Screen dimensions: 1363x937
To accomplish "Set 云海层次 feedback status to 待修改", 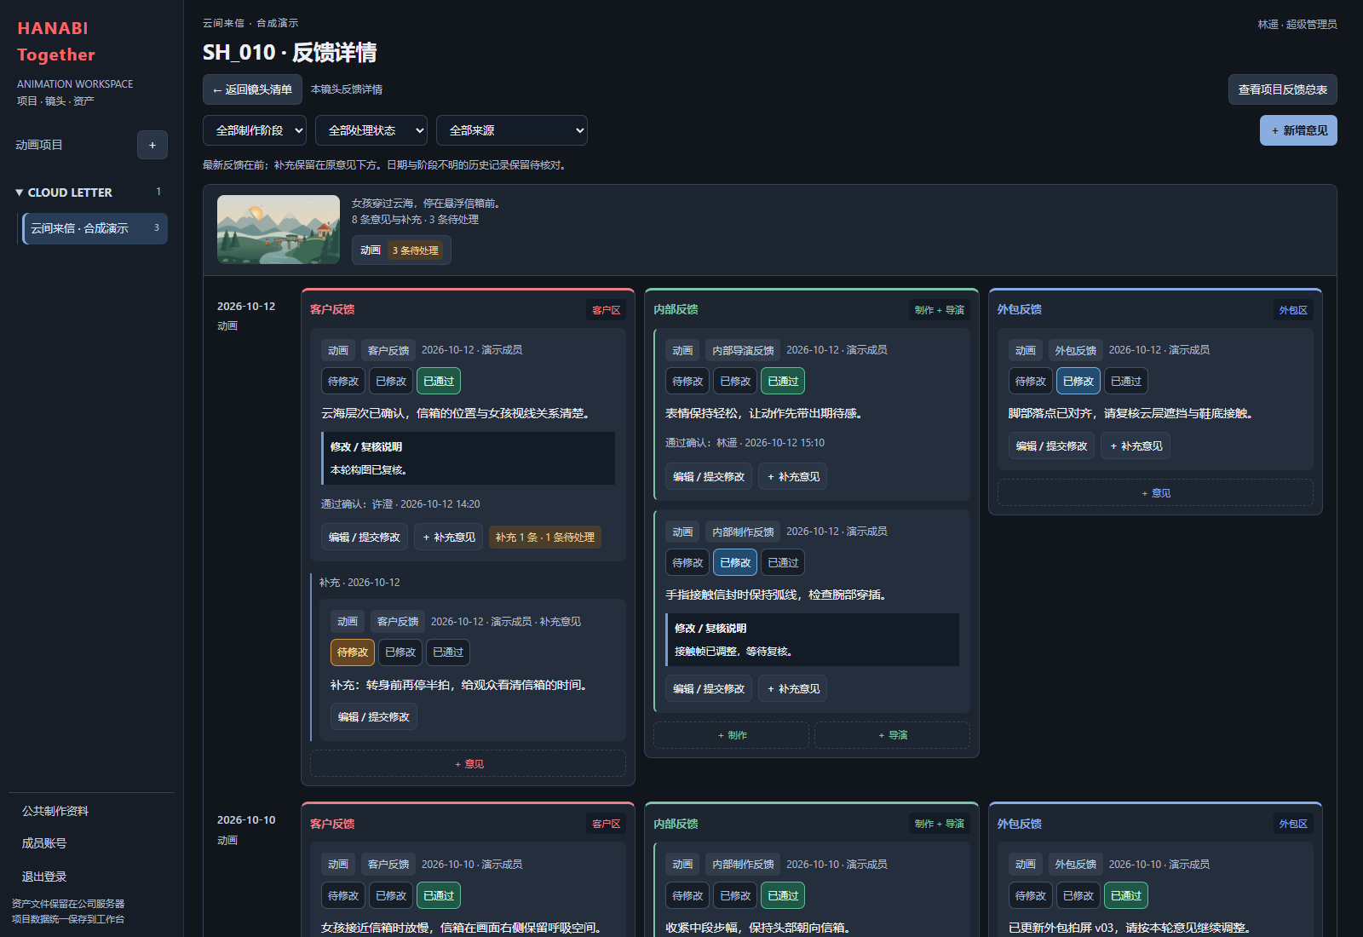I will coord(343,382).
